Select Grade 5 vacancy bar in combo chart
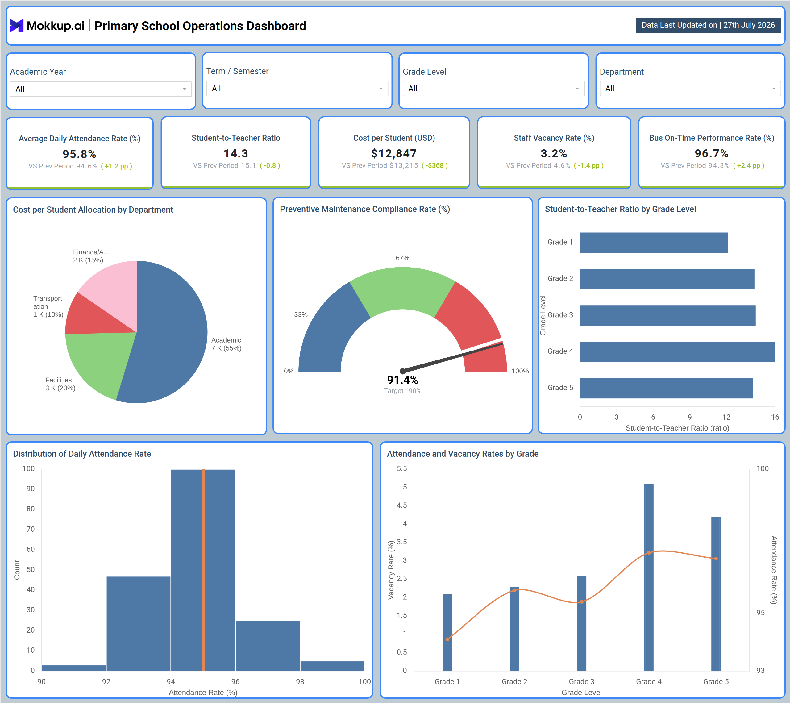This screenshot has width=790, height=703. click(716, 594)
